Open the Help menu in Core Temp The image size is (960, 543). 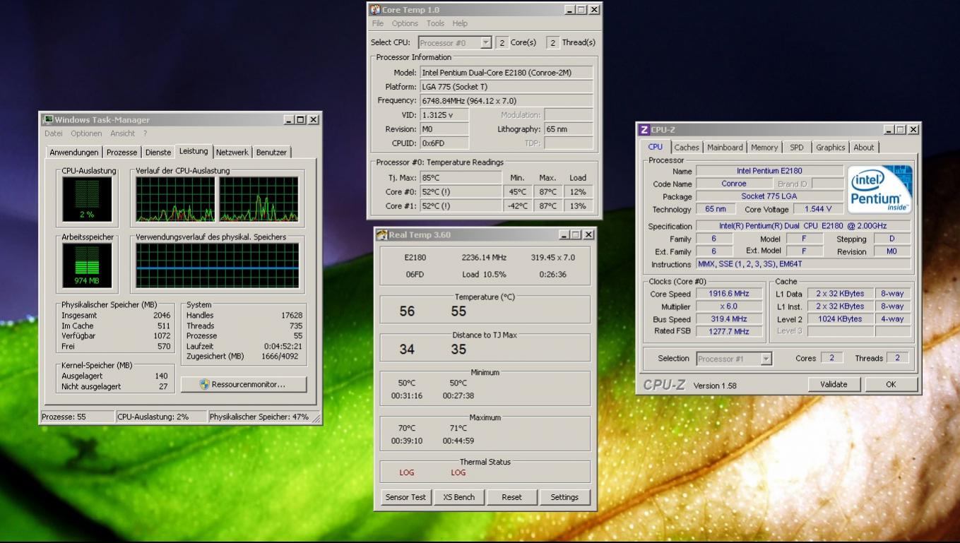point(460,23)
